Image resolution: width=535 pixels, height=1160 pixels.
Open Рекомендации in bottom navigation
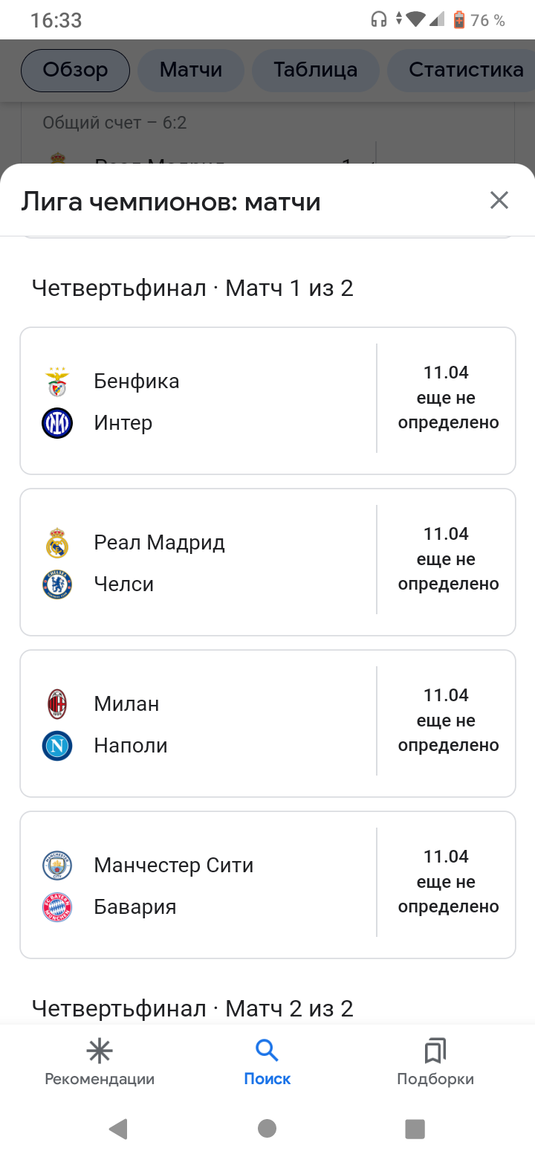[x=100, y=1063]
